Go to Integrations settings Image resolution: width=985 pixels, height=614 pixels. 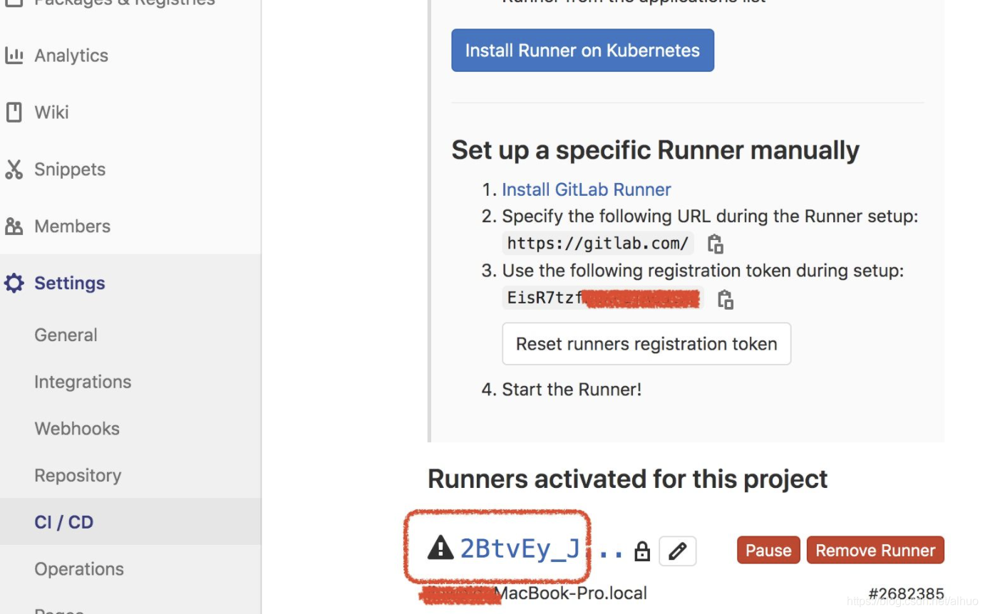click(x=83, y=382)
